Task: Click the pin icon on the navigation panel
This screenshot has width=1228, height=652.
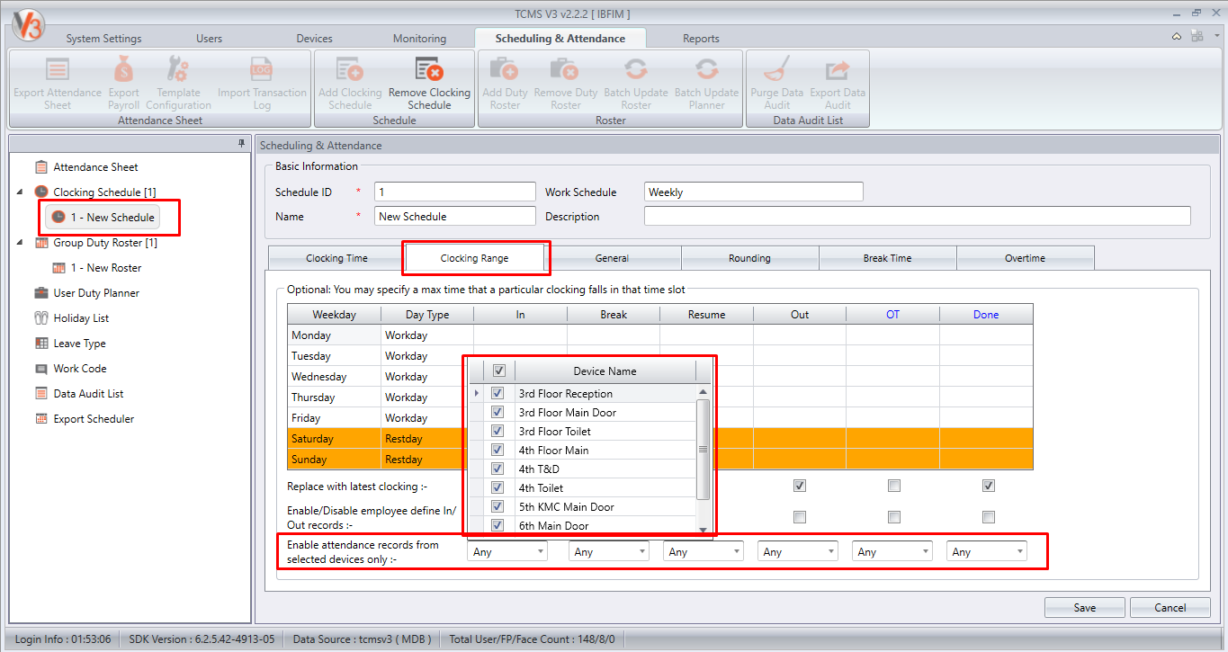Action: tap(241, 144)
